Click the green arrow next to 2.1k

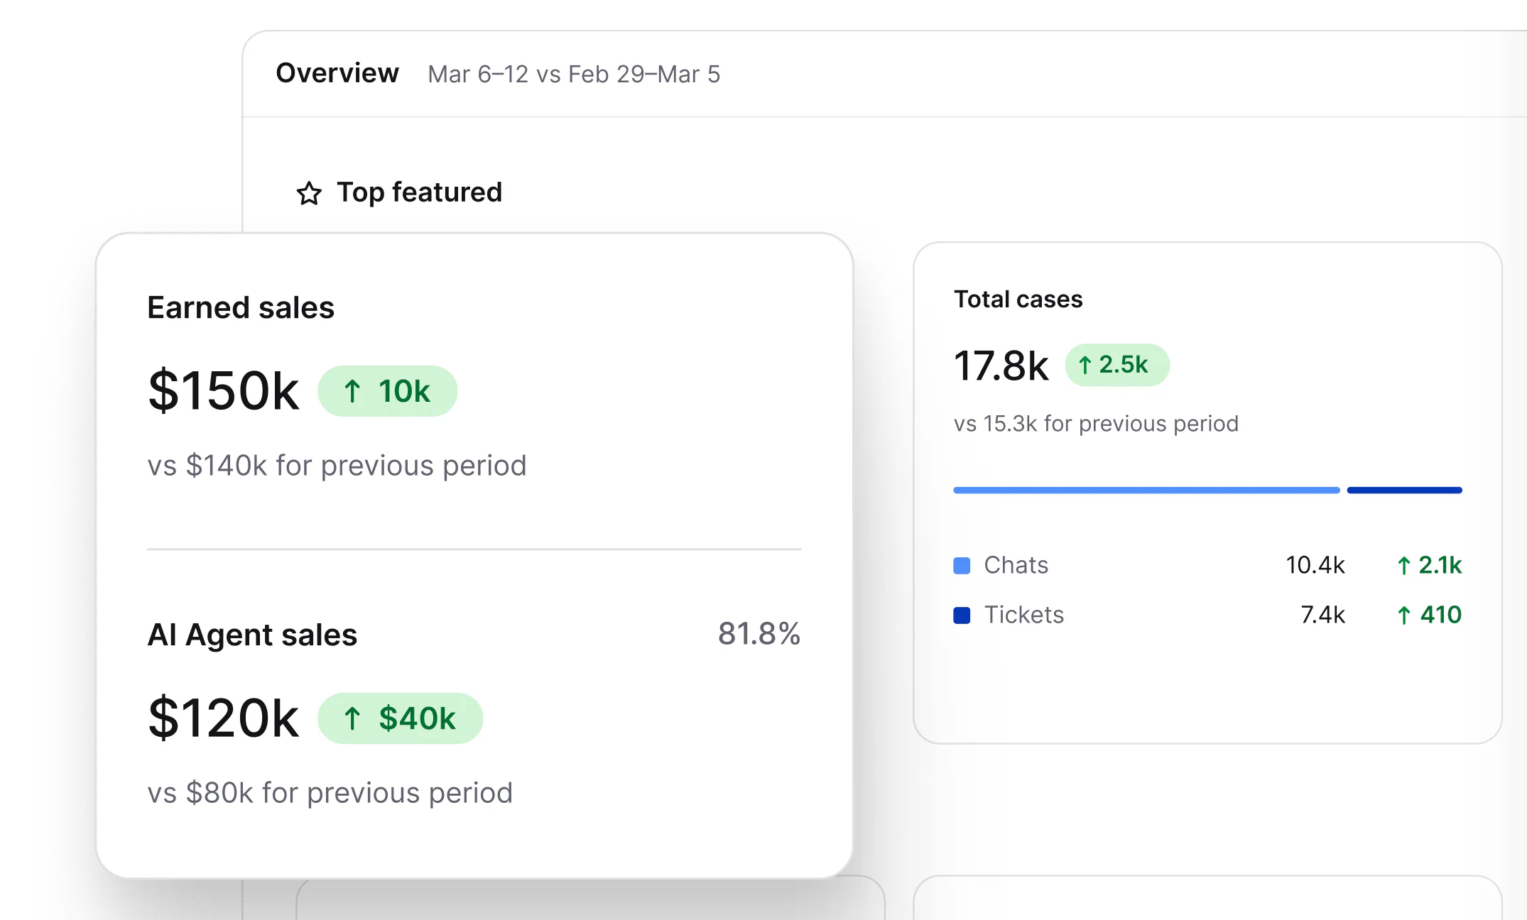pyautogui.click(x=1403, y=565)
